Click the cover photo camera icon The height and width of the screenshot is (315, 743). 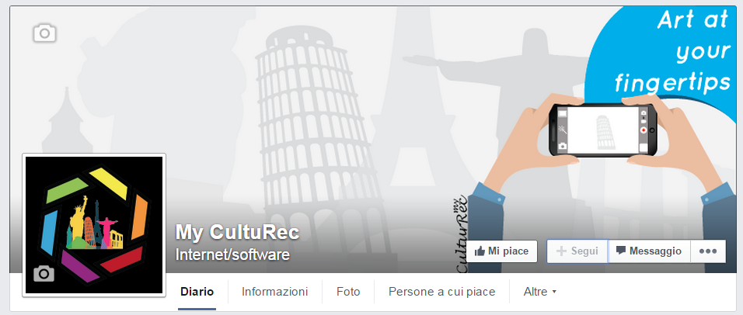[44, 33]
